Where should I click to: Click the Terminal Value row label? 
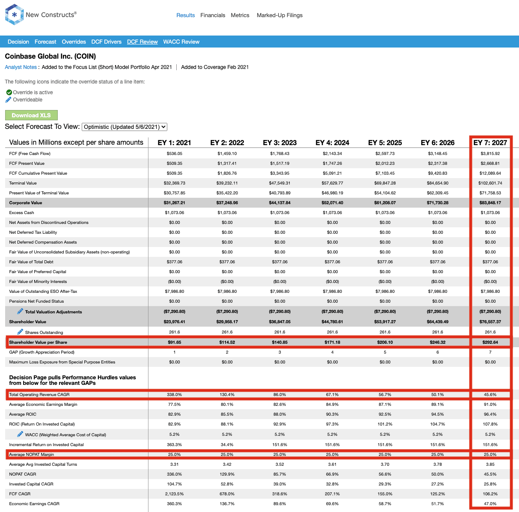pos(23,183)
